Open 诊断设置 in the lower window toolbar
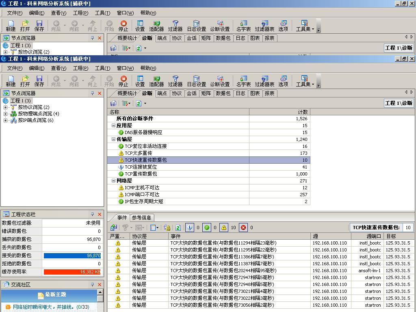Viewport: 416px width, 312px height. coord(220,81)
